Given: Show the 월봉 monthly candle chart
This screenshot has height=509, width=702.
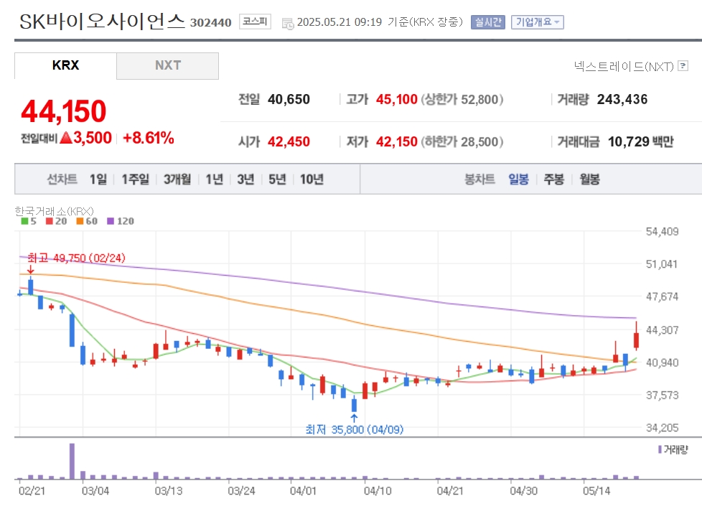Looking at the screenshot, I should click(x=589, y=179).
